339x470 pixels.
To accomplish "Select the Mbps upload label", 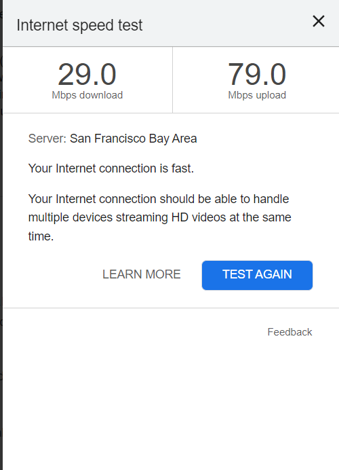I will tap(257, 95).
